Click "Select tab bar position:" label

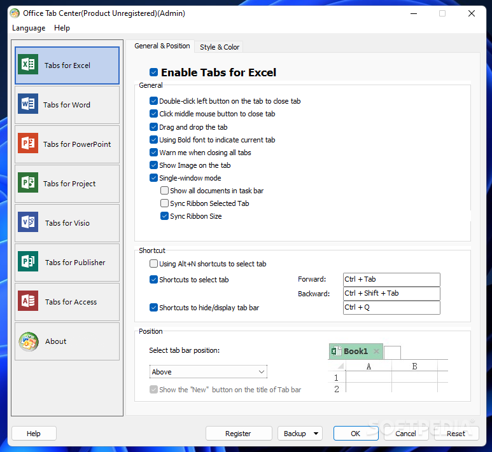pyautogui.click(x=184, y=350)
